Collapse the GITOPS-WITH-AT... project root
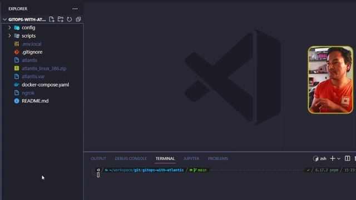 click(x=5, y=19)
